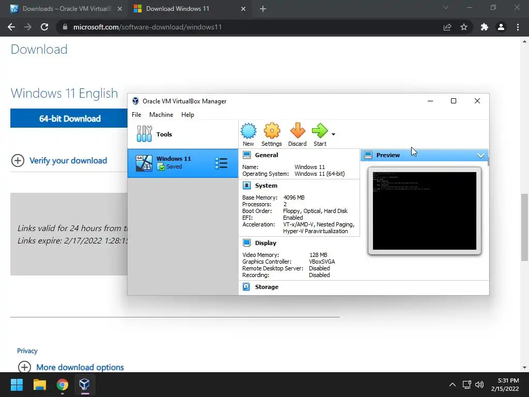
Task: Open the volume tray icon
Action: 479,385
